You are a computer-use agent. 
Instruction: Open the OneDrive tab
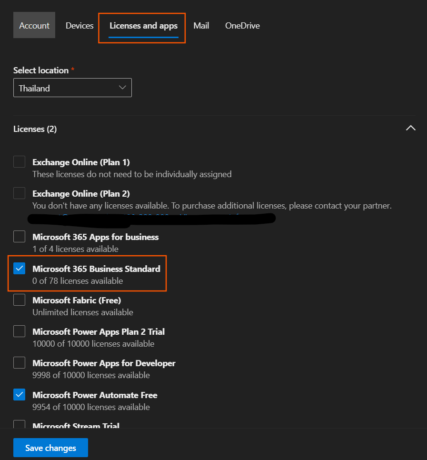point(242,26)
